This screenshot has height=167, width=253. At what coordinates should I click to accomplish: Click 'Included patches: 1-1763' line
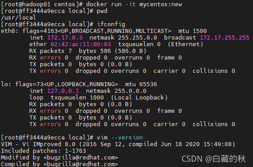click(43, 151)
